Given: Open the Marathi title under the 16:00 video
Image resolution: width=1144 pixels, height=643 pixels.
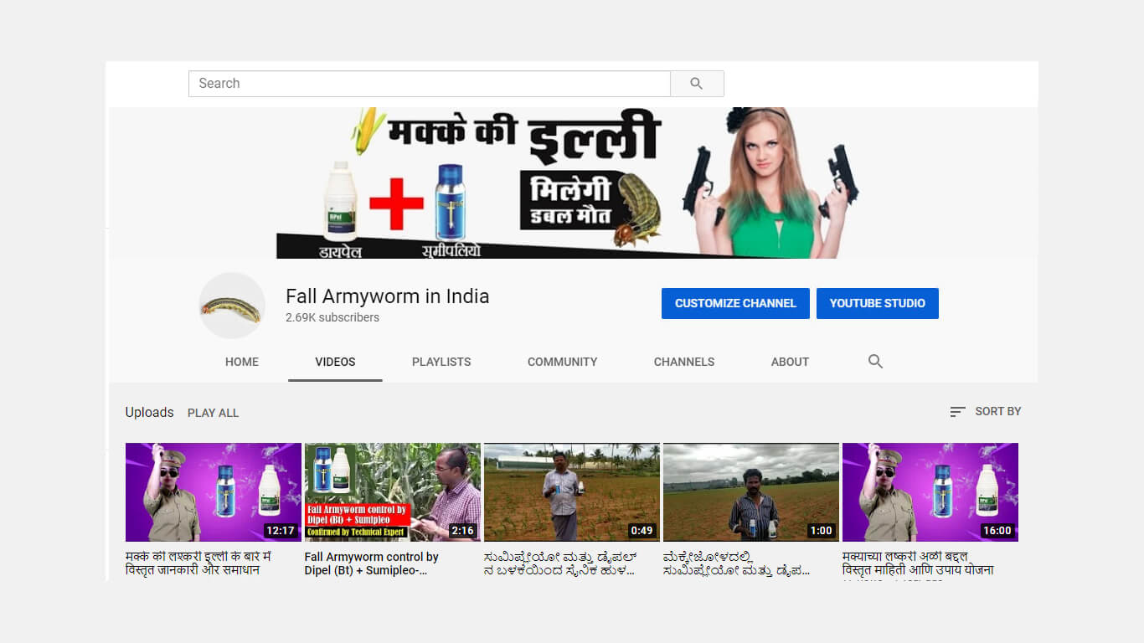Looking at the screenshot, I should point(918,563).
